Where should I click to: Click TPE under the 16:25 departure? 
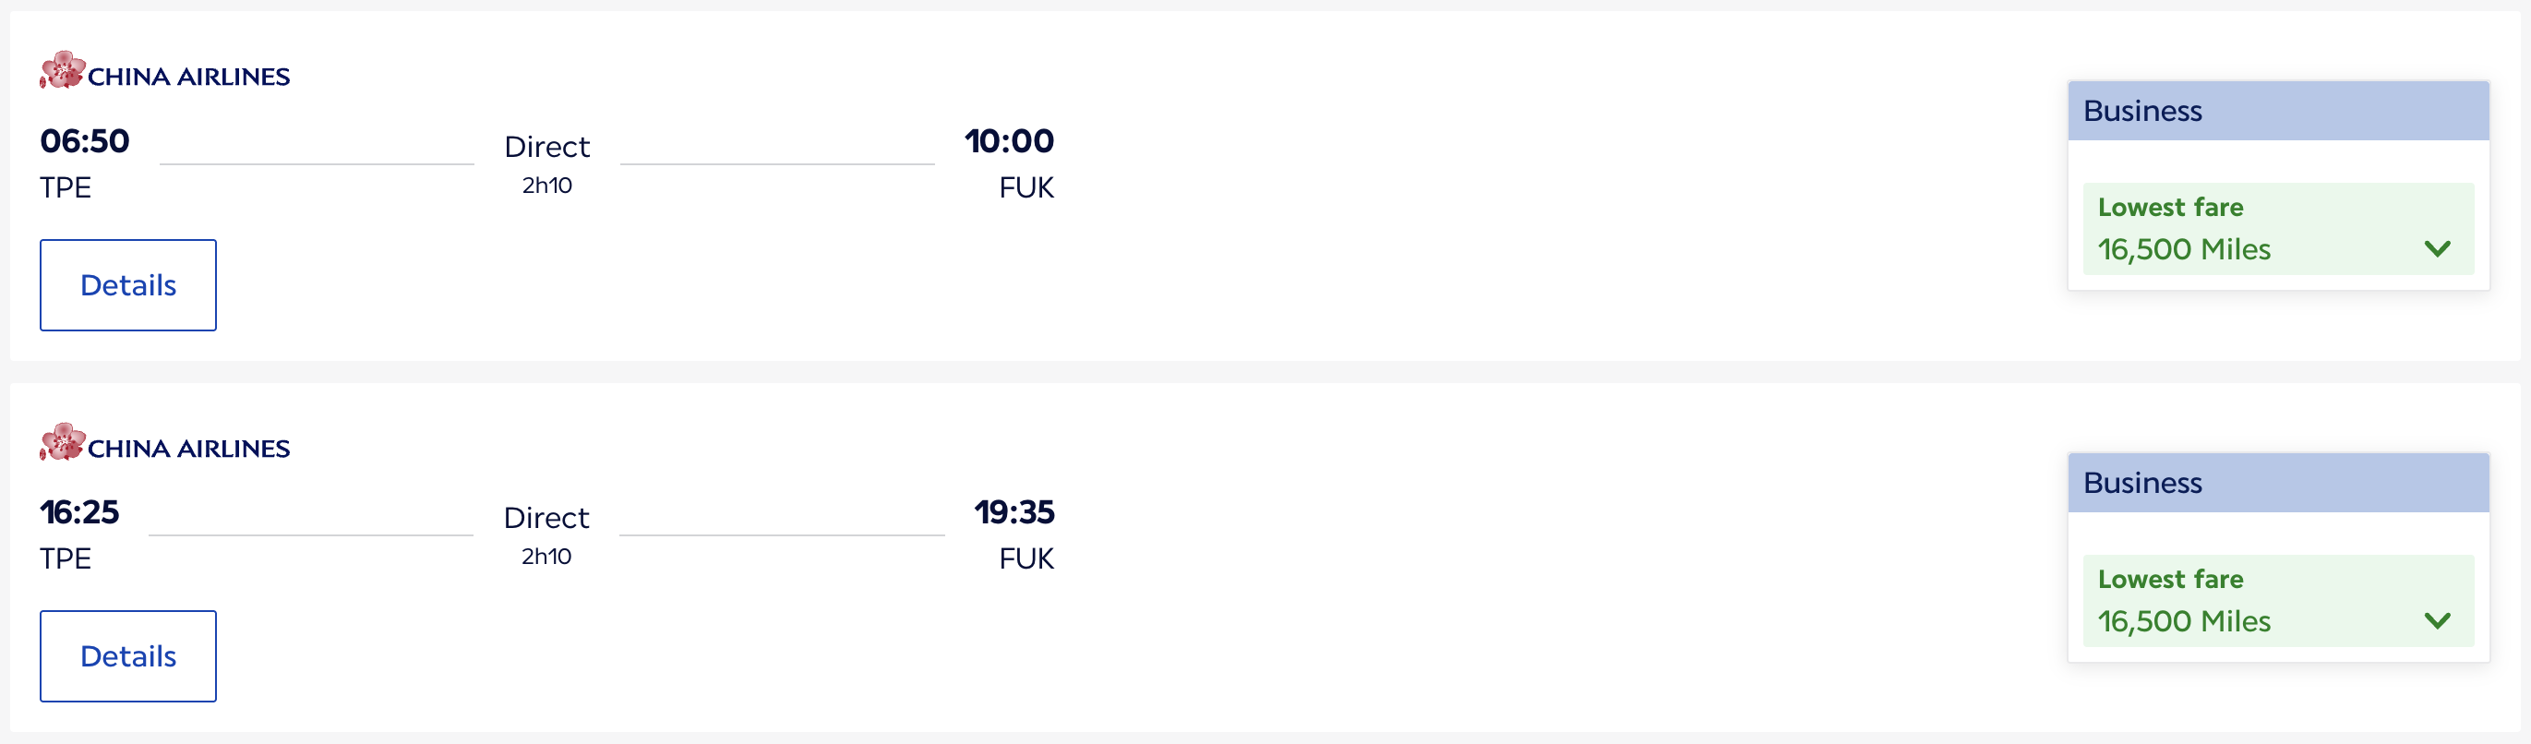click(x=65, y=559)
